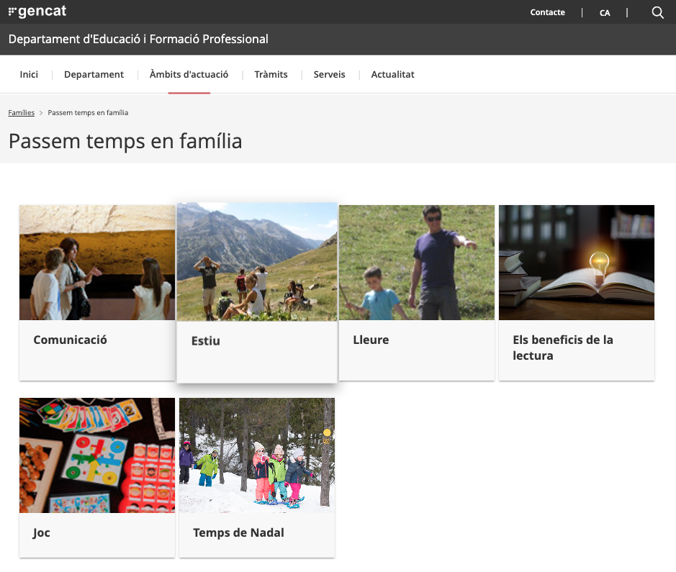This screenshot has height=572, width=676.
Task: Click the gencat logo
Action: click(37, 12)
